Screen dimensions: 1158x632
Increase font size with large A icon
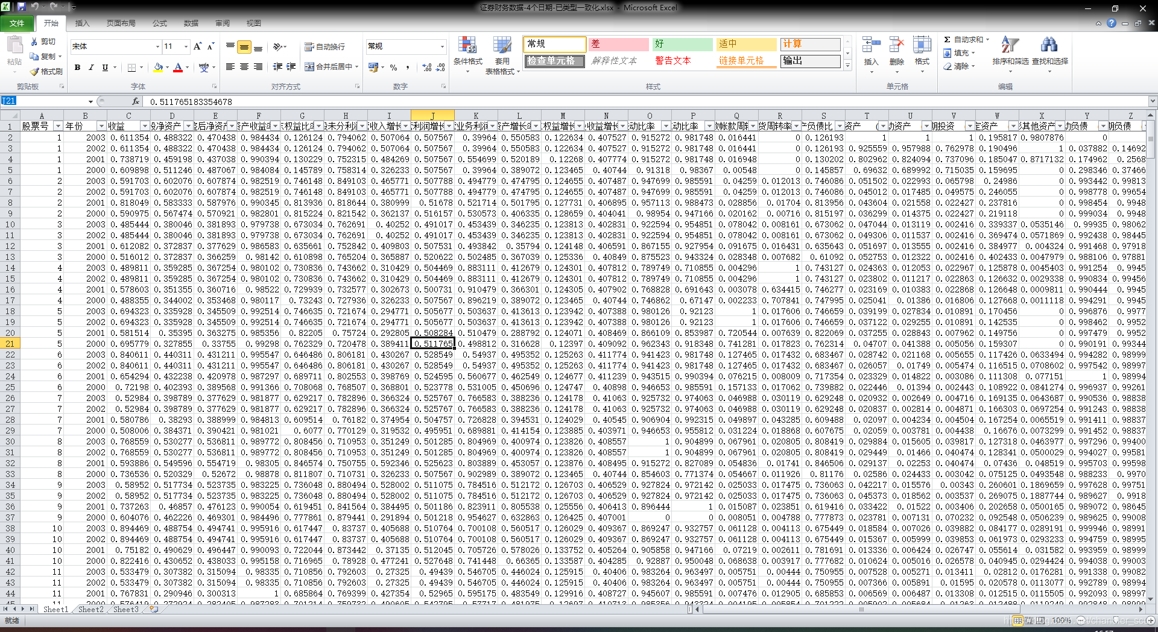click(x=198, y=46)
